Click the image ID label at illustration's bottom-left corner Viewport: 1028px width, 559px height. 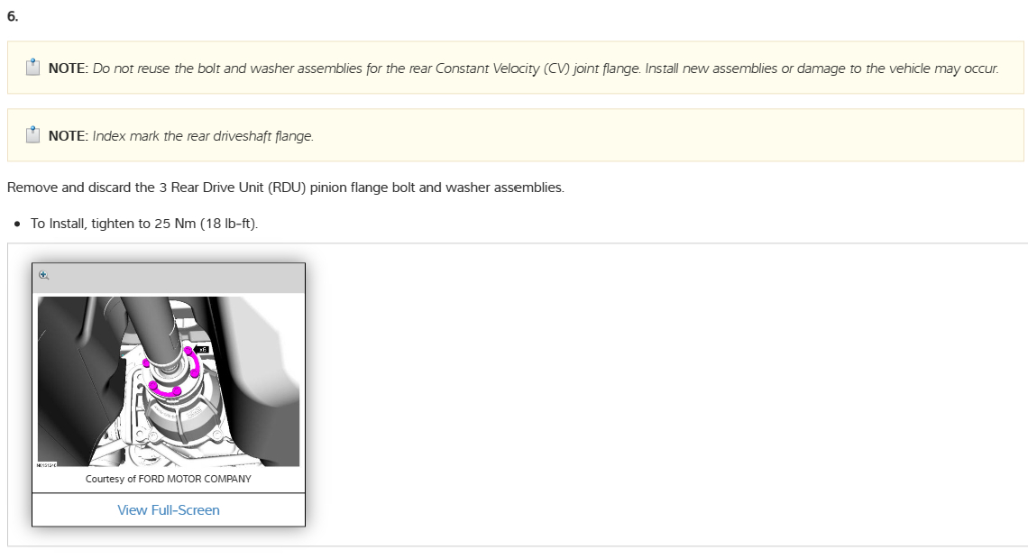[x=44, y=463]
